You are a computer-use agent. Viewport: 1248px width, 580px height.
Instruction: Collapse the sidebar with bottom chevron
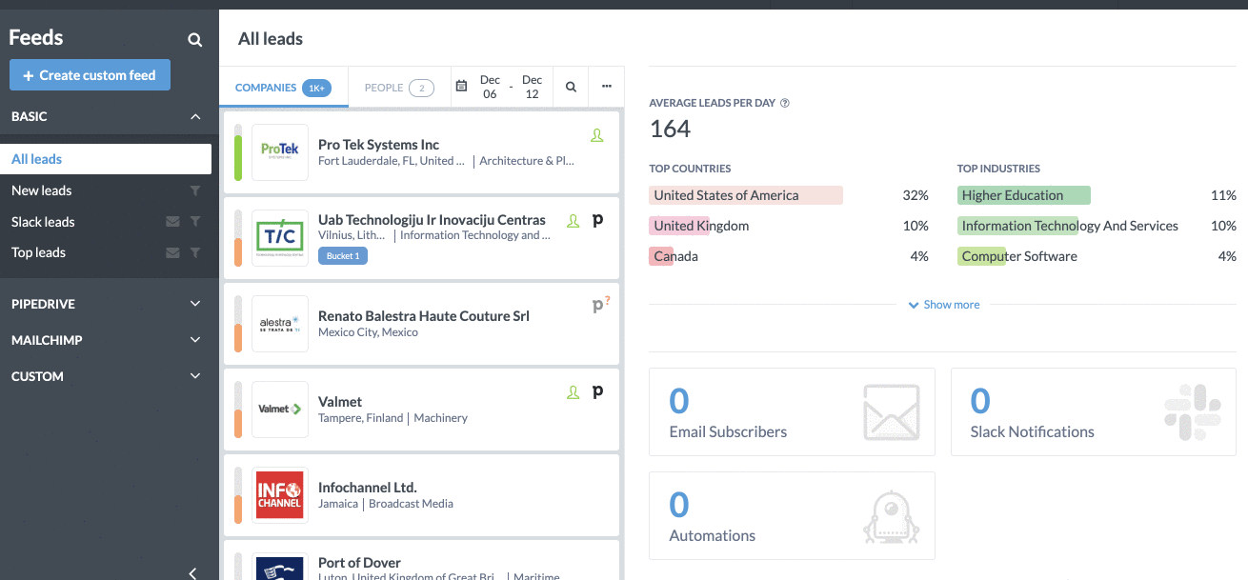[192, 572]
